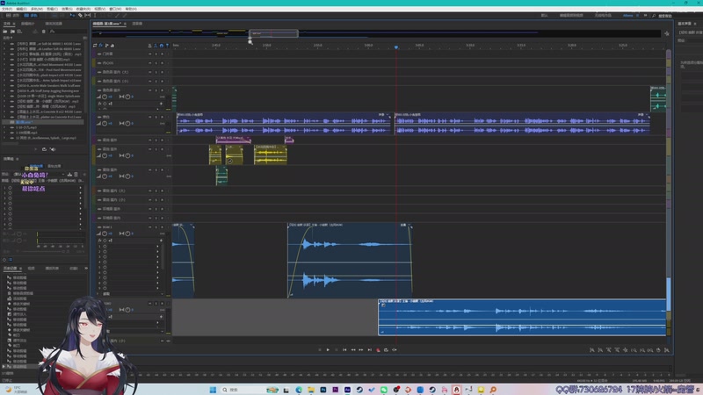
Task: Click the red Record button in transport
Action: tap(378, 349)
